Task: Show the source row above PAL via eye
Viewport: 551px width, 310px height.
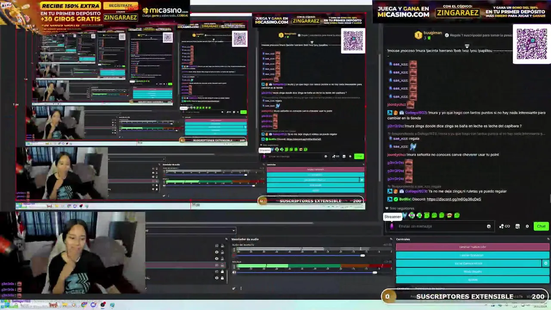Action: 217,271
